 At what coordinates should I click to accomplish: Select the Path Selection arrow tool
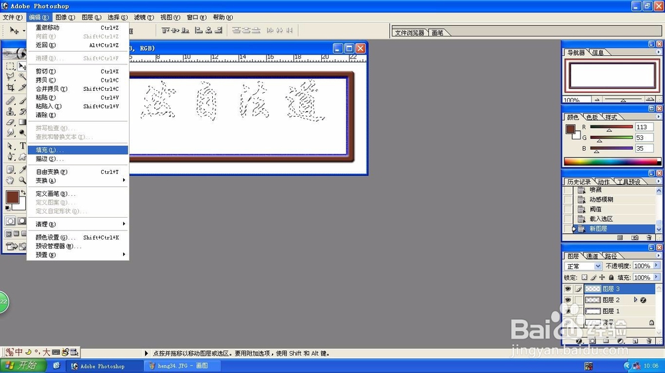tap(10, 146)
